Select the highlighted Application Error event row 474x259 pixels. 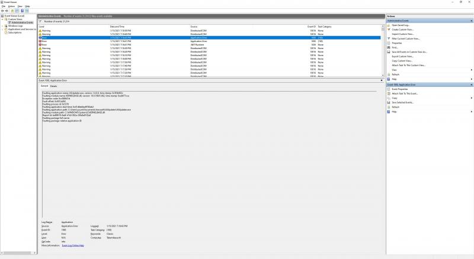coord(209,38)
